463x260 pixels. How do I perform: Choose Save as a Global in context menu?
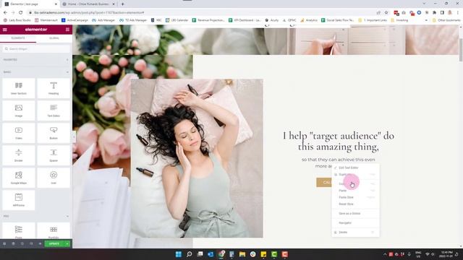[x=355, y=214]
